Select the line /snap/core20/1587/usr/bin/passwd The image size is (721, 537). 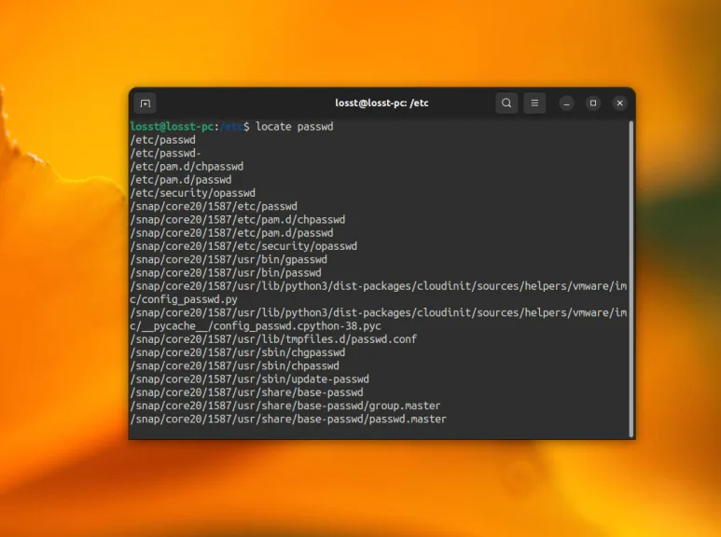click(x=226, y=273)
